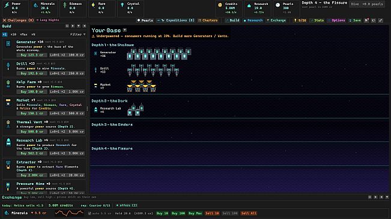391x219 pixels.
Task: Collapse the Build panel with down-arrow
Action: click(x=79, y=26)
